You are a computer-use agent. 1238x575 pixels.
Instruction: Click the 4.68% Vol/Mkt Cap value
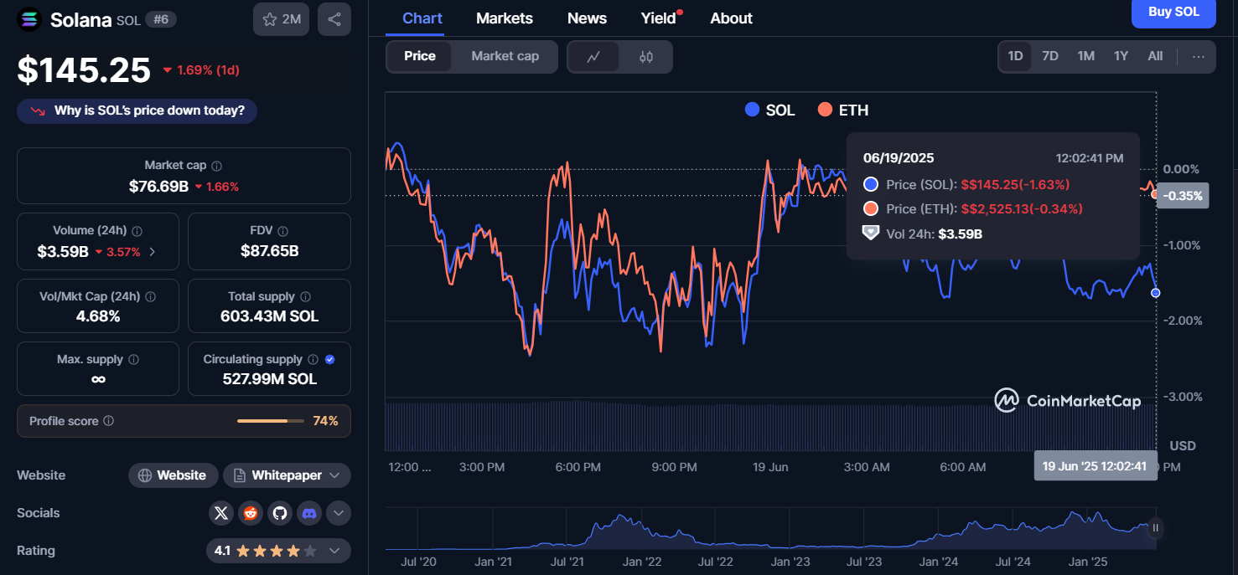pyautogui.click(x=98, y=316)
